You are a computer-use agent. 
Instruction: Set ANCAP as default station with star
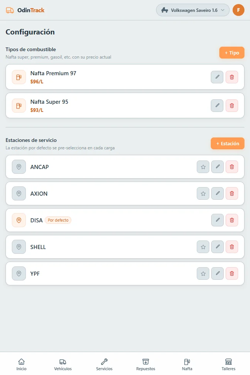coord(203,167)
